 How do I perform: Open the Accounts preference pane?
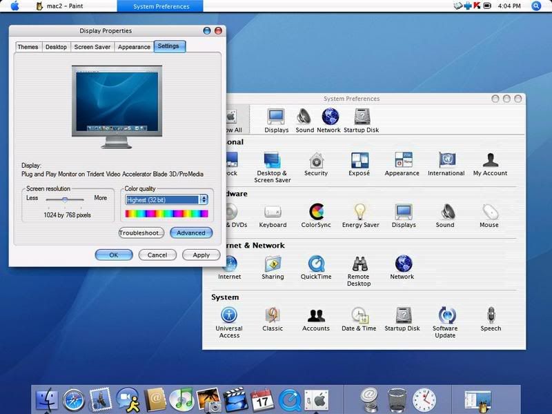(x=316, y=318)
